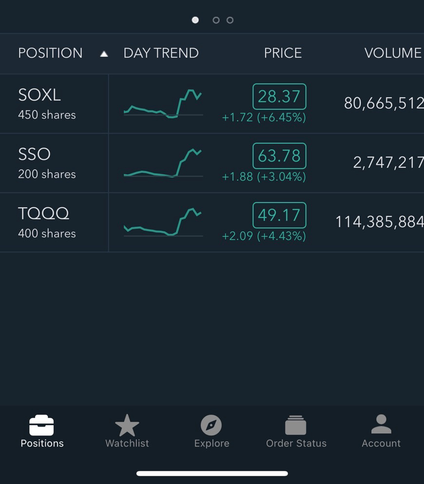Tap the TQQQ 49.17 price box
The height and width of the screenshot is (484, 424).
click(279, 215)
